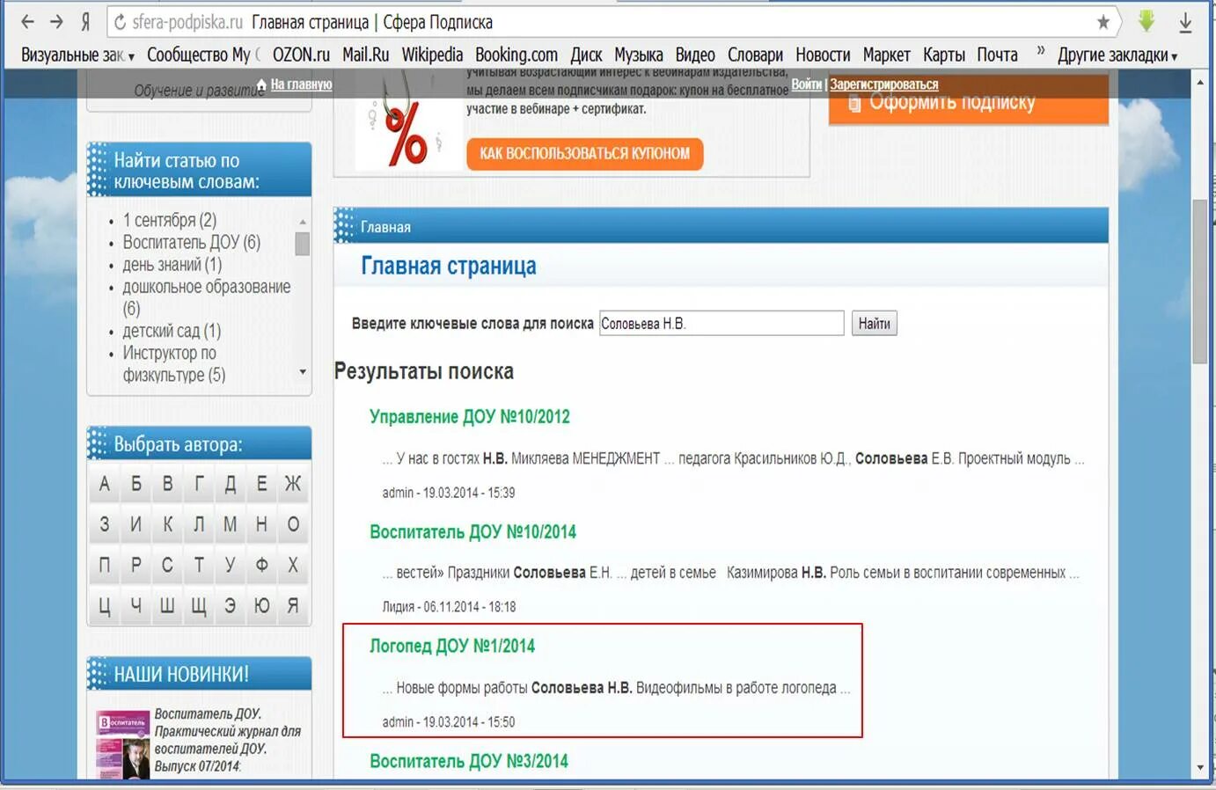The height and width of the screenshot is (790, 1216).
Task: Expand the hidden bookmarks chevron
Action: [x=1041, y=51]
